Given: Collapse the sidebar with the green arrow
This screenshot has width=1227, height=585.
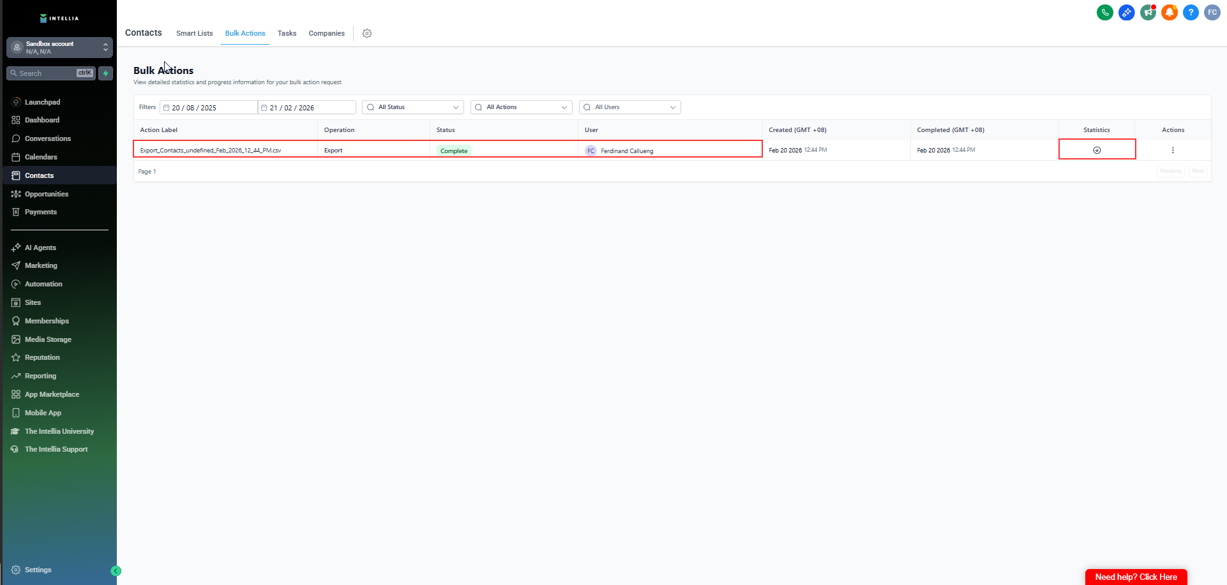Looking at the screenshot, I should [116, 571].
